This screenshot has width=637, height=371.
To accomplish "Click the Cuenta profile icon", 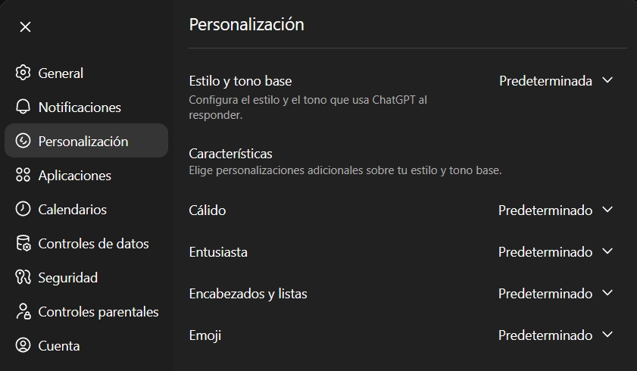I will pos(23,346).
